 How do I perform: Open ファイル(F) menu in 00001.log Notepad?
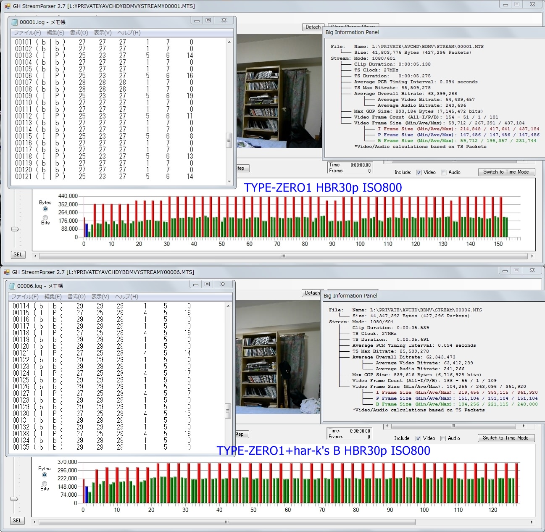point(27,33)
